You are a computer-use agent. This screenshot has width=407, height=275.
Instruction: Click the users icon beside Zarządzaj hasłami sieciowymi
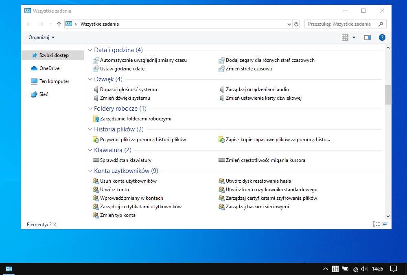(x=221, y=207)
